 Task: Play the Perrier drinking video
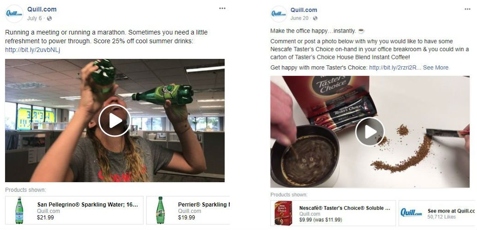(x=115, y=121)
